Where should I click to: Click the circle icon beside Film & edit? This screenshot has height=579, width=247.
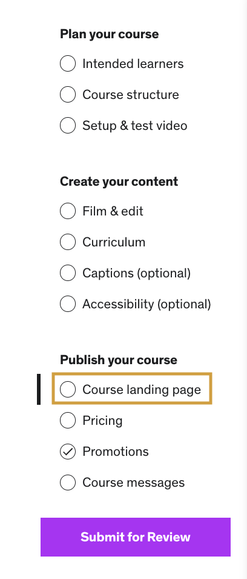68,211
